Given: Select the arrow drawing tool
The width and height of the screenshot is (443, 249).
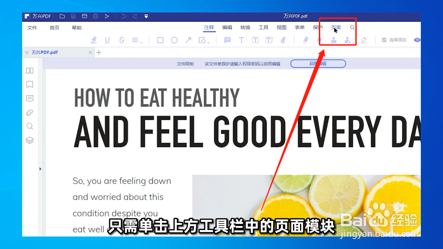Looking at the screenshot, I should click(x=188, y=40).
